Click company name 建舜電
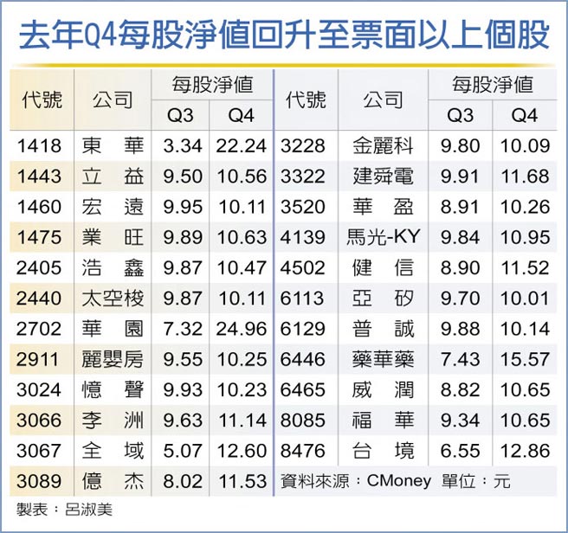This screenshot has height=533, width=568. tap(384, 177)
